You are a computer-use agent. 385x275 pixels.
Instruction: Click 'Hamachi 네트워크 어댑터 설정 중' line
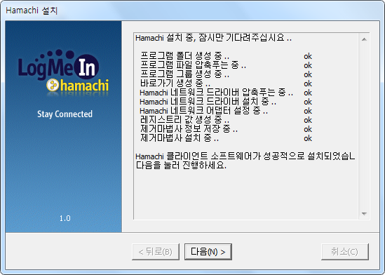tap(203, 111)
